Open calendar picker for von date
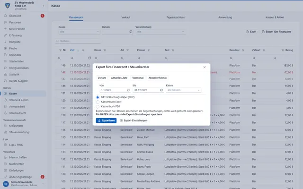Viewport: 303px width, 189px height. click(128, 90)
